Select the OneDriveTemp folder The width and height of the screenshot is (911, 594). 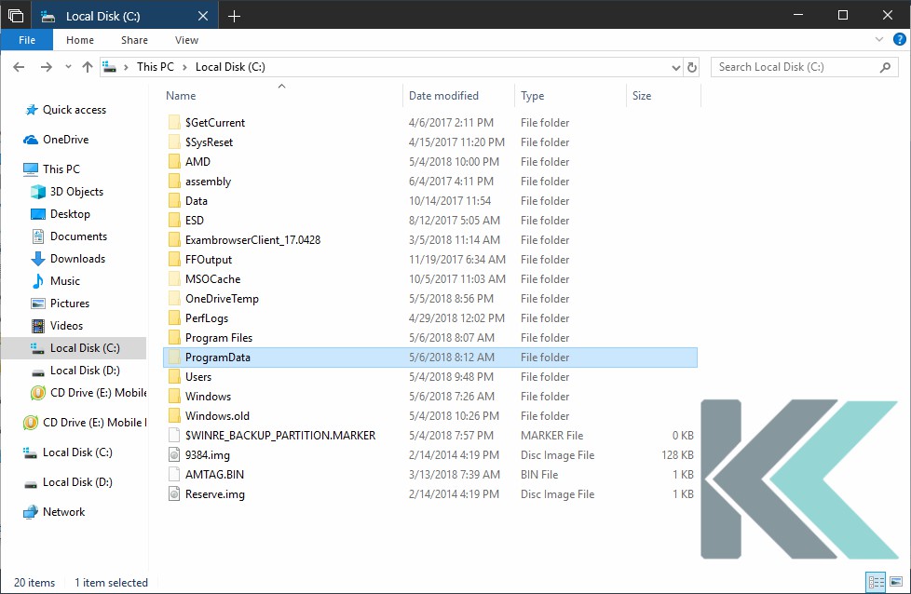click(x=222, y=299)
